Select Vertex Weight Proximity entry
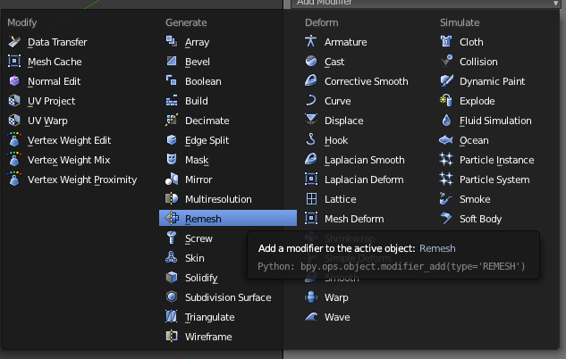566x359 pixels. click(x=81, y=179)
